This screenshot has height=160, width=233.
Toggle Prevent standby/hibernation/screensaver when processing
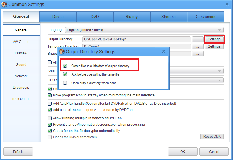(50, 125)
